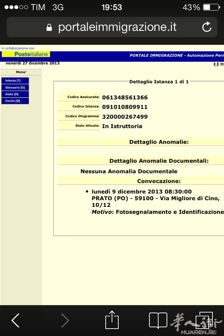Open the Aiuto [H] menu item
This screenshot has height=336, width=224.
(15, 94)
